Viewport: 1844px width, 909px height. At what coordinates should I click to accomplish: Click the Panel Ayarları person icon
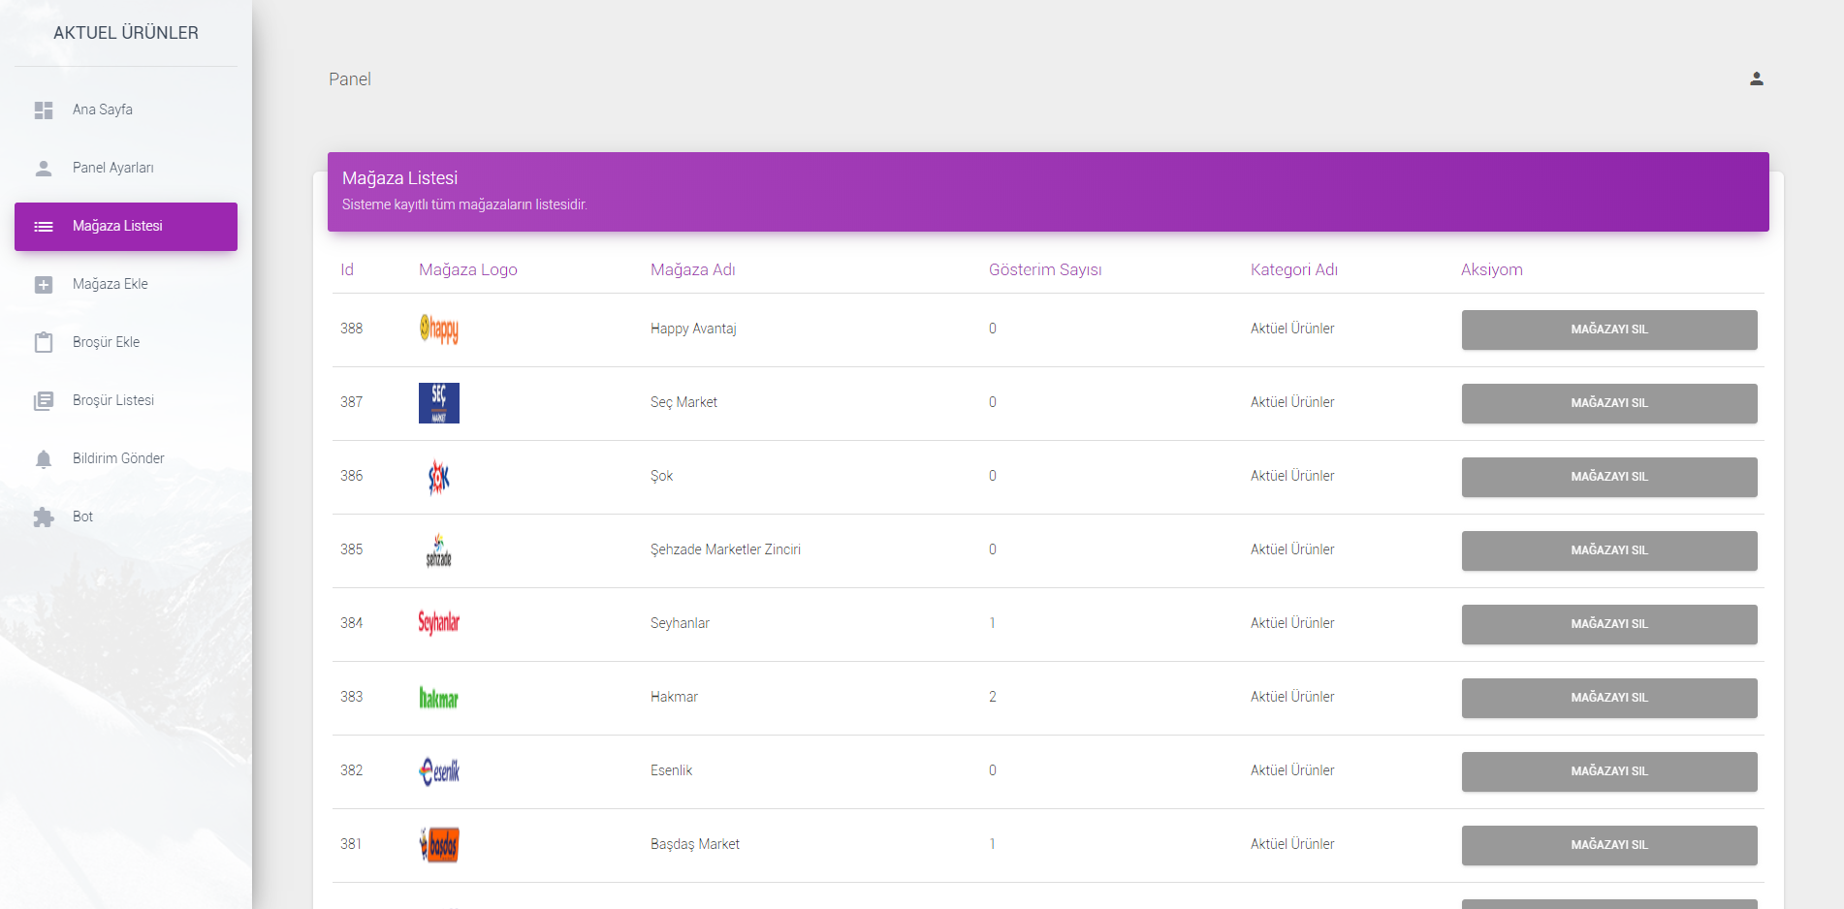pos(44,169)
